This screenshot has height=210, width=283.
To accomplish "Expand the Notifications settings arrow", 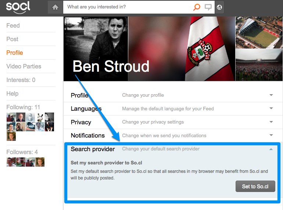I will [271, 135].
